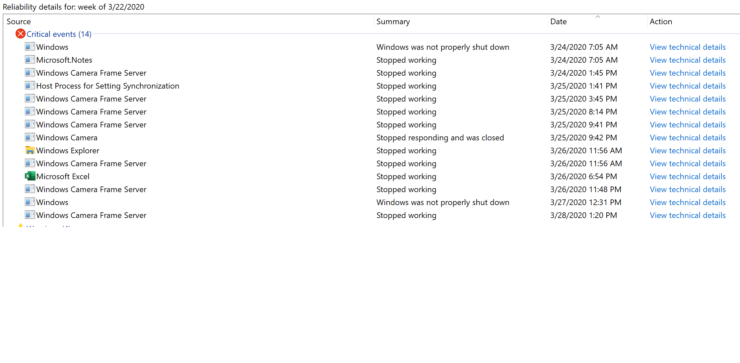Click the Camera Frame Server icon at 11:56 AM
This screenshot has height=363, width=740.
(x=30, y=163)
